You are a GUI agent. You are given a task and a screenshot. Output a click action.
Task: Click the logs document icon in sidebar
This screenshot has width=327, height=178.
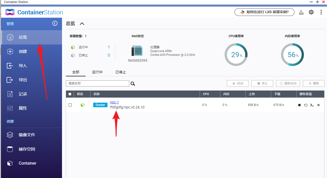(x=10, y=94)
